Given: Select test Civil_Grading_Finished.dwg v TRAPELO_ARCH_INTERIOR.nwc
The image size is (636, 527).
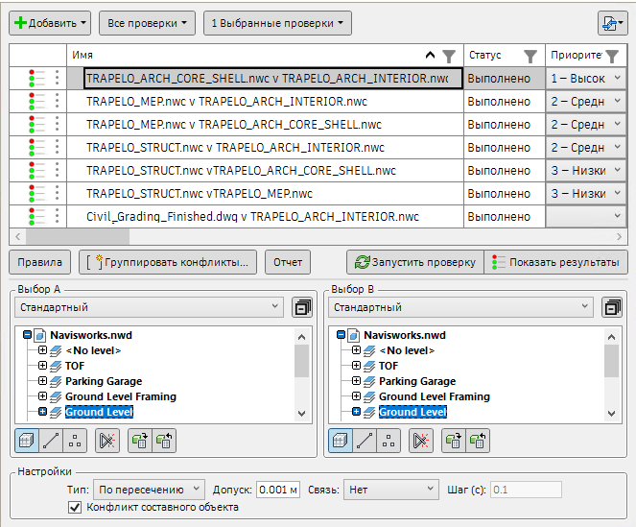Looking at the screenshot, I should (x=252, y=217).
